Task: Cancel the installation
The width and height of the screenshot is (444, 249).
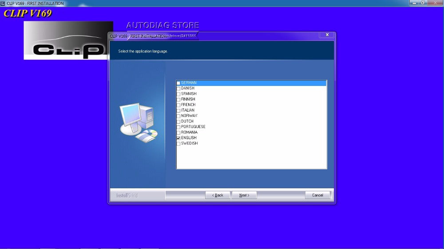Action: (x=317, y=195)
